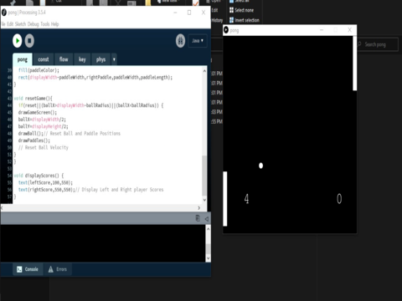Click History in the File Explorer ribbon
402x301 pixels.
[x=217, y=20]
